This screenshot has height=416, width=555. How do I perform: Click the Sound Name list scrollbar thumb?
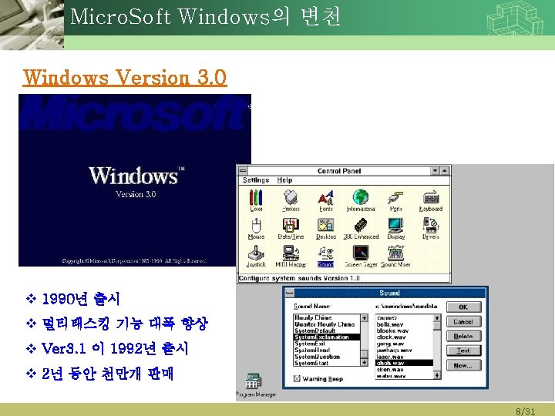pyautogui.click(x=364, y=354)
